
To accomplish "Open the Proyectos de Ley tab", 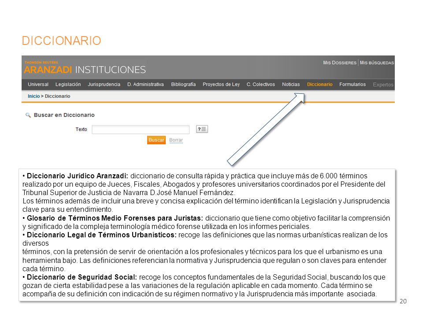I will pyautogui.click(x=221, y=85).
